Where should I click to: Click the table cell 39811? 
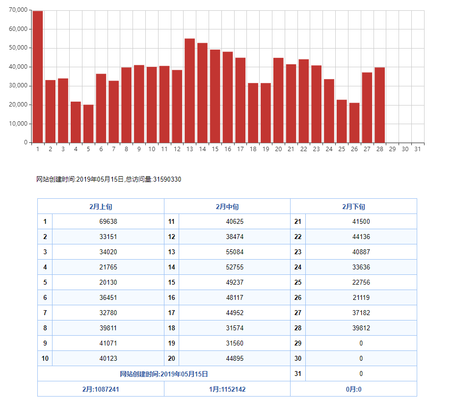(x=108, y=328)
